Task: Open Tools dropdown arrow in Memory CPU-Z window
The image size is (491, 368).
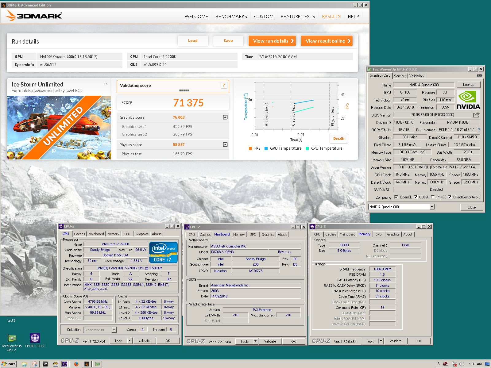Action: [x=381, y=341]
